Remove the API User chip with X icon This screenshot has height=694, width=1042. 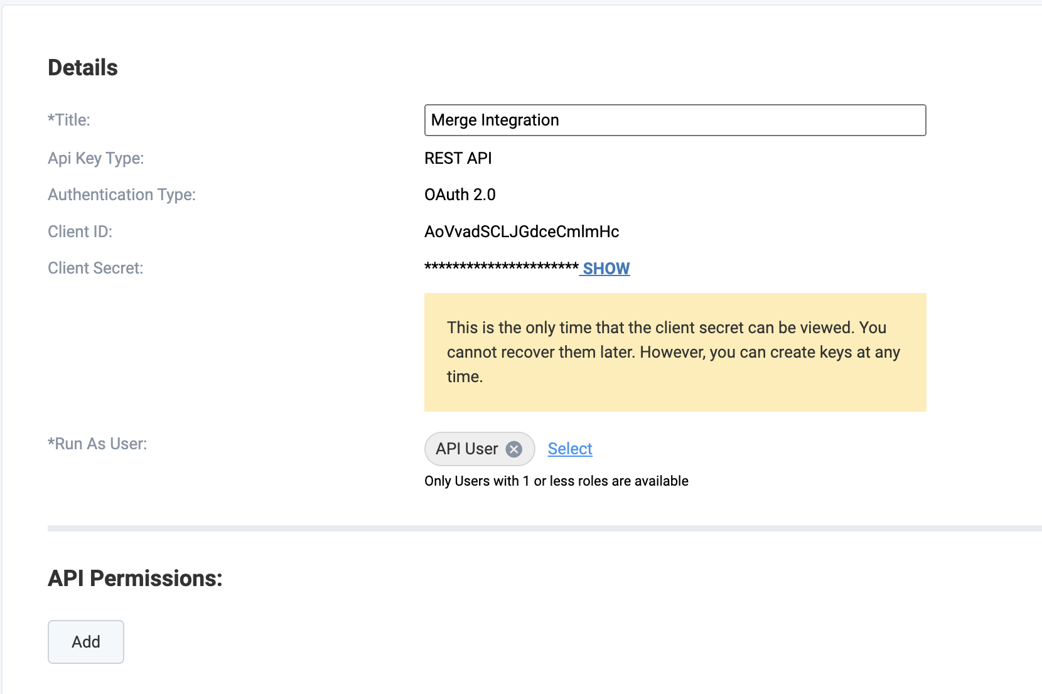pos(514,449)
